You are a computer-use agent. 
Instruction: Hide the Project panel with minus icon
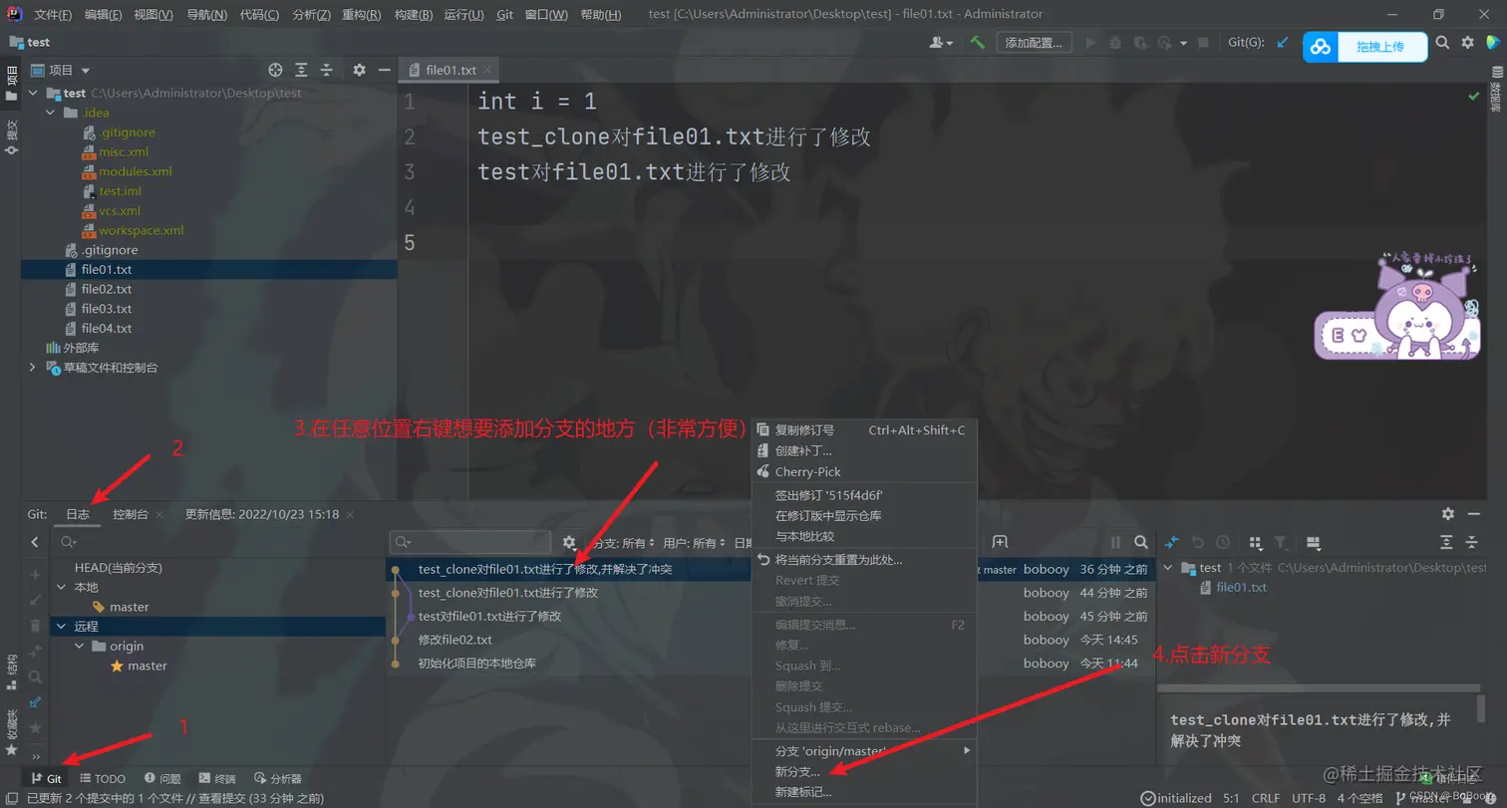click(x=384, y=70)
